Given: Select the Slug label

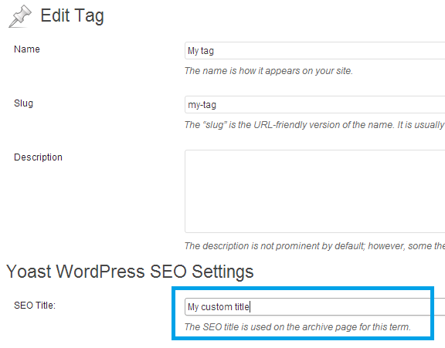Looking at the screenshot, I should point(23,103).
